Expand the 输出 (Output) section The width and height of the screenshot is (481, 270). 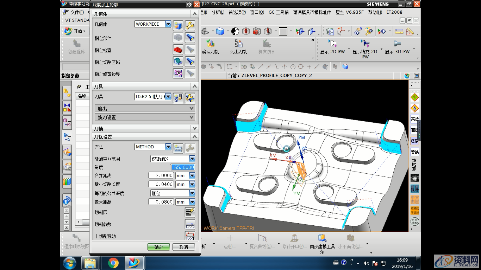[x=145, y=109]
